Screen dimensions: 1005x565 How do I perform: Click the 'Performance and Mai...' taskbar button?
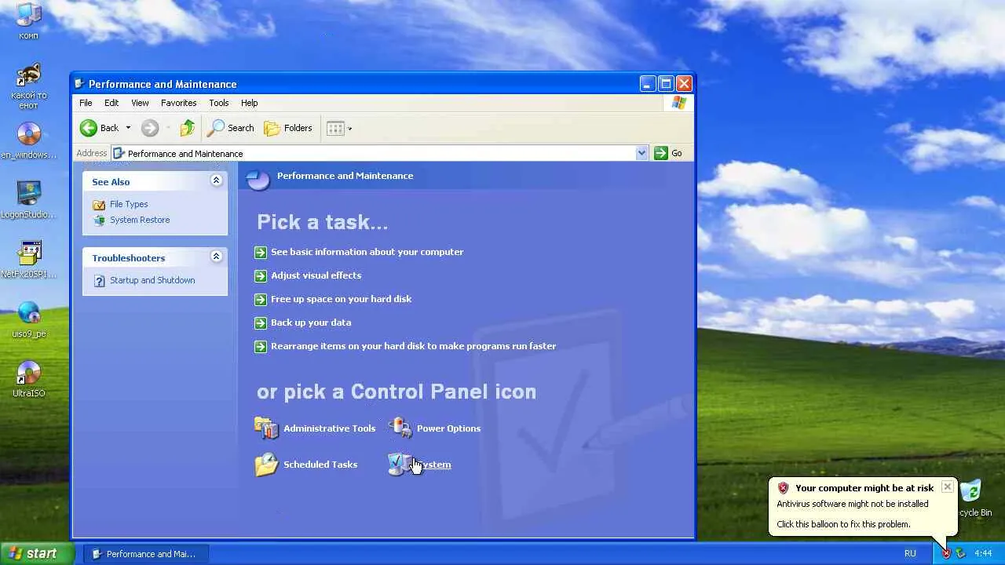click(x=146, y=553)
